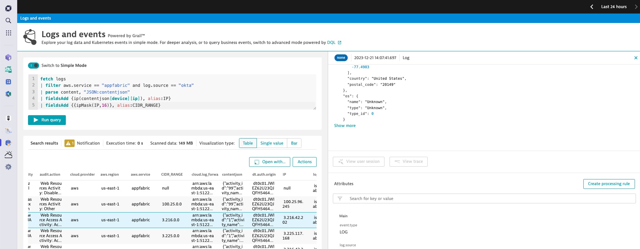Open the green chart app in sidebar
The image size is (640, 249).
click(x=8, y=70)
